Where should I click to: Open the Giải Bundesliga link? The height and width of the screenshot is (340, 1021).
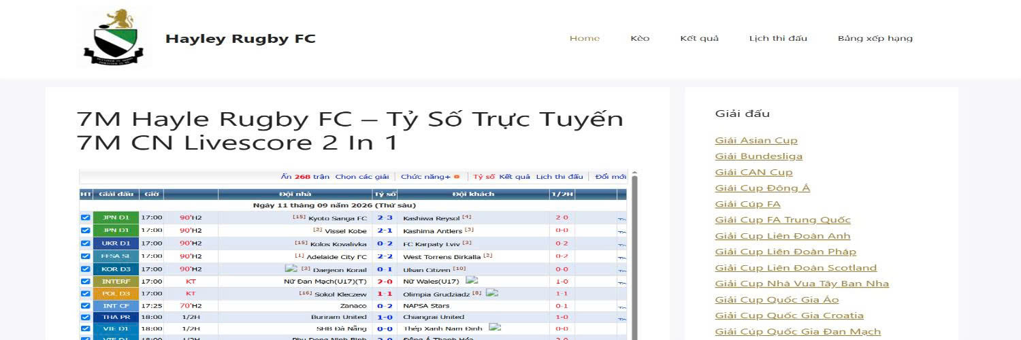pyautogui.click(x=759, y=156)
